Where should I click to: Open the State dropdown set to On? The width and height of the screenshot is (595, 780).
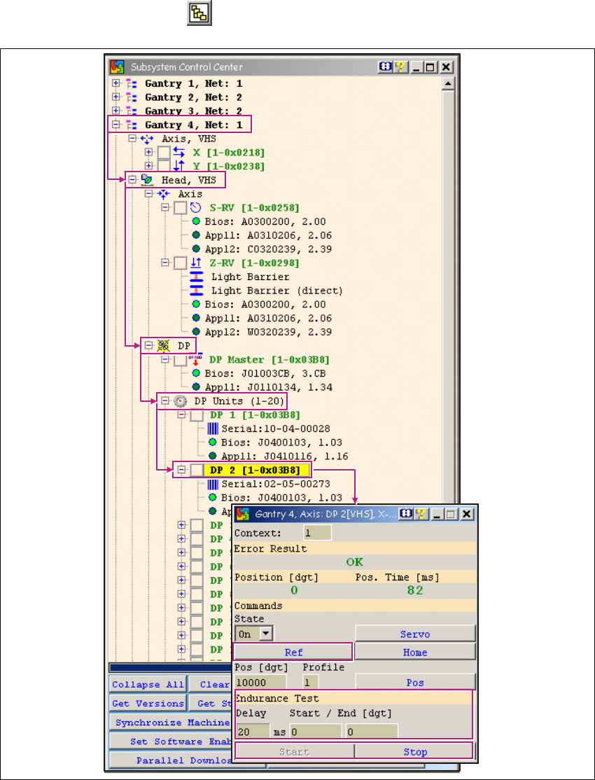265,634
